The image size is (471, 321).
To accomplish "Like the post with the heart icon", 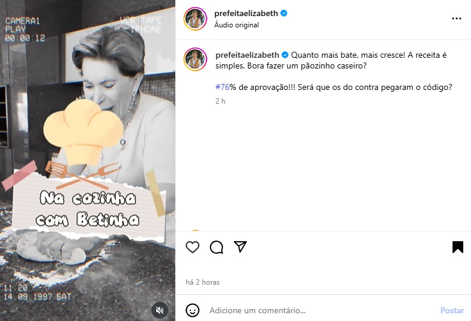I will [193, 247].
